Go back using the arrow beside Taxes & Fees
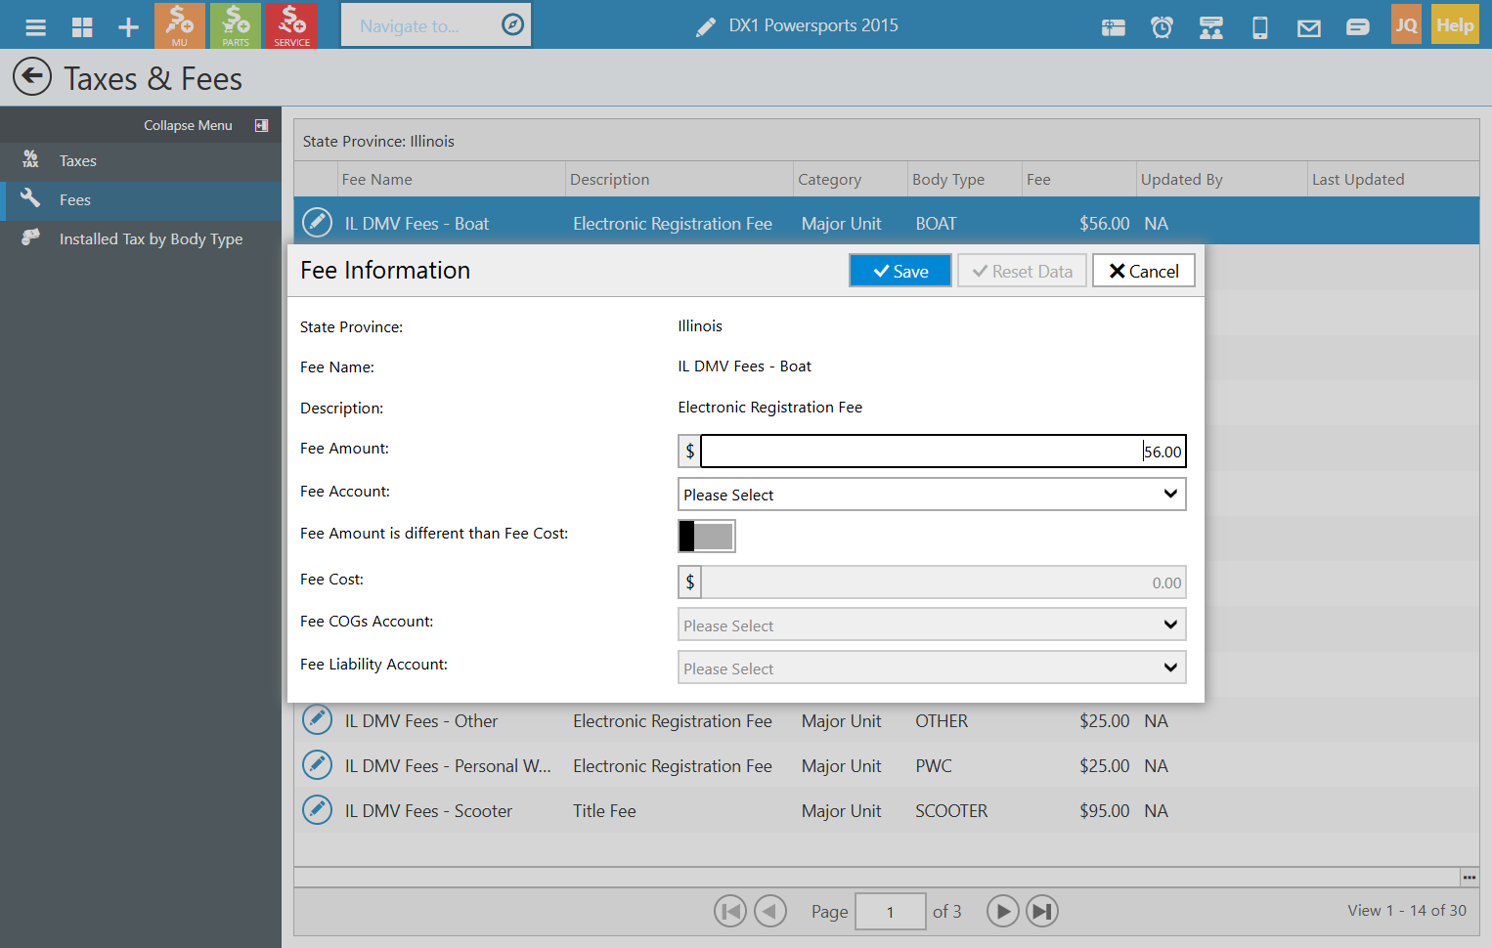This screenshot has height=948, width=1492. pos(32,76)
